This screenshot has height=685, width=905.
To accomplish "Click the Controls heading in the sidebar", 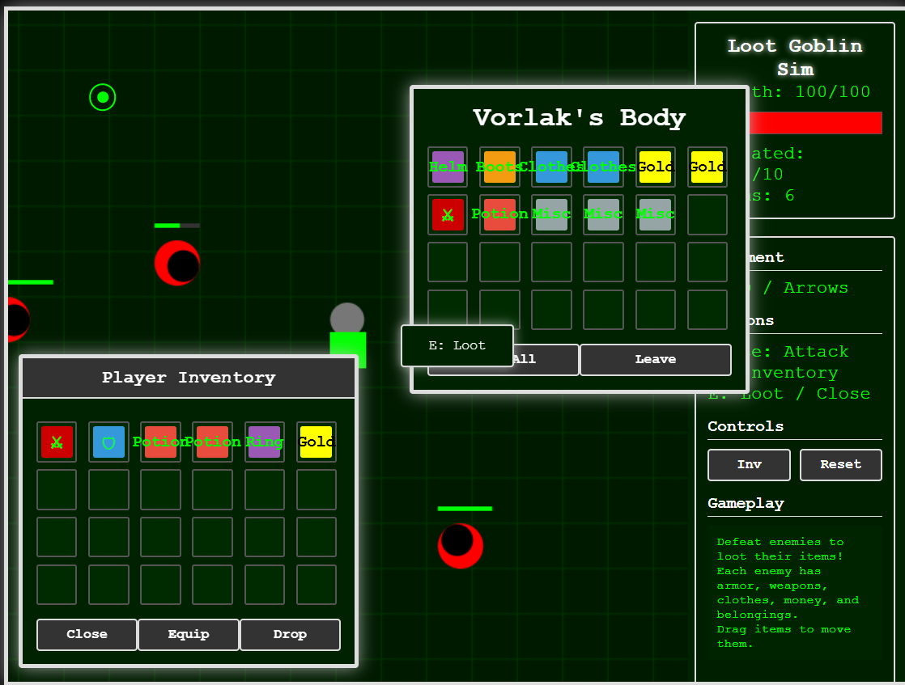I will pyautogui.click(x=746, y=427).
